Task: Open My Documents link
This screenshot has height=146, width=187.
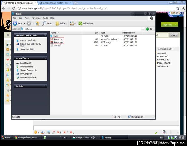Action: pyautogui.click(x=26, y=67)
